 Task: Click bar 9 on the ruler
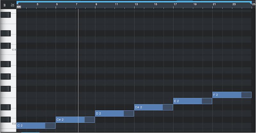point(96,4)
